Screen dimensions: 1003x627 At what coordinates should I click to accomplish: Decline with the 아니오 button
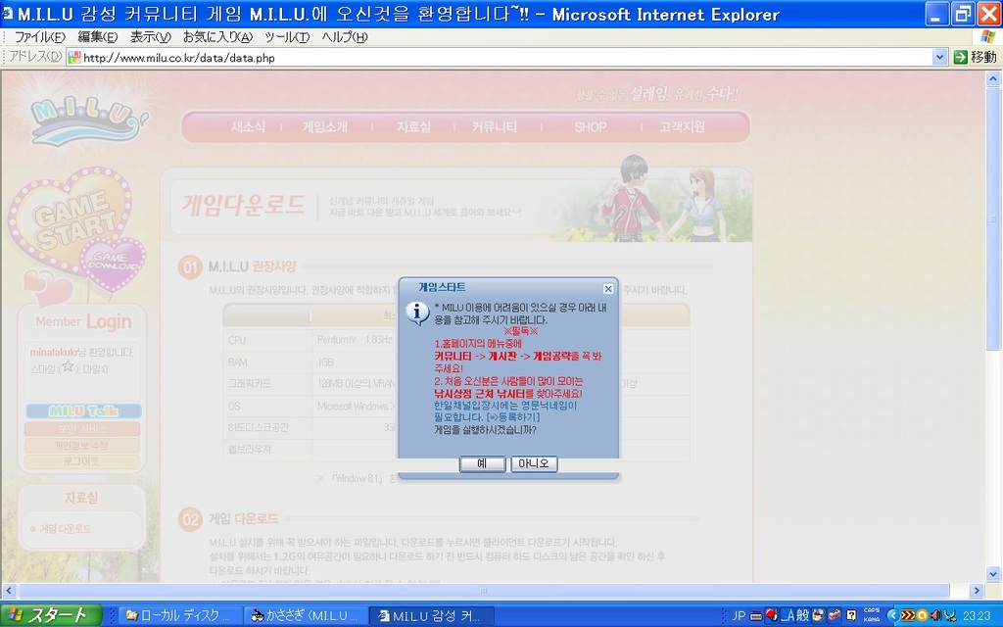[x=534, y=463]
